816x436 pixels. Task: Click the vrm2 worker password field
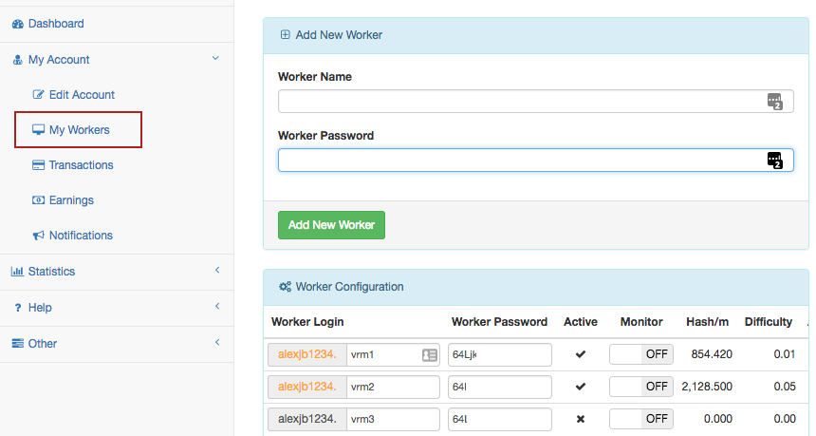tap(500, 387)
